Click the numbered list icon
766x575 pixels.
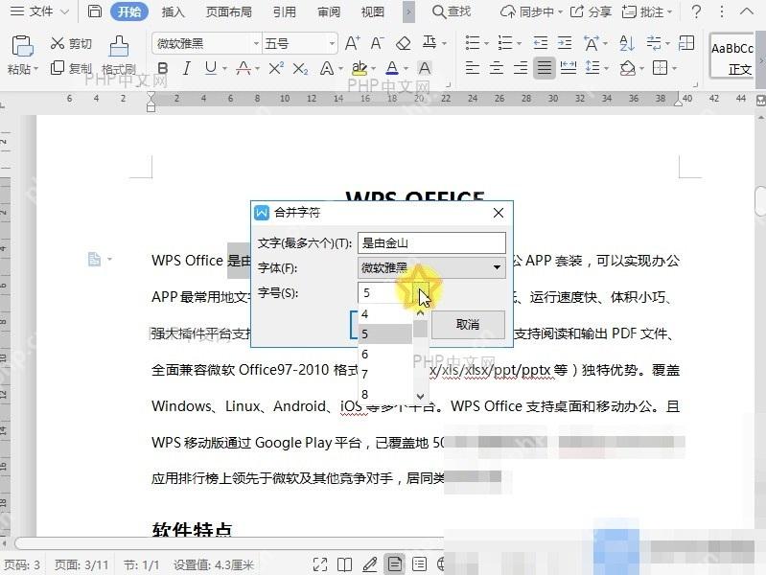coord(505,43)
